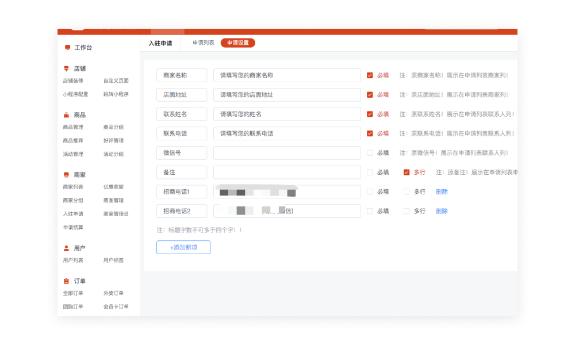
Task: Click the 用户 user section icon
Action: click(x=66, y=247)
